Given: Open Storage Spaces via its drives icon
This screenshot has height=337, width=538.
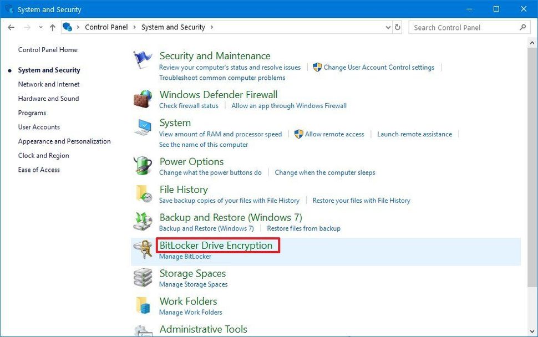Looking at the screenshot, I should (x=142, y=277).
